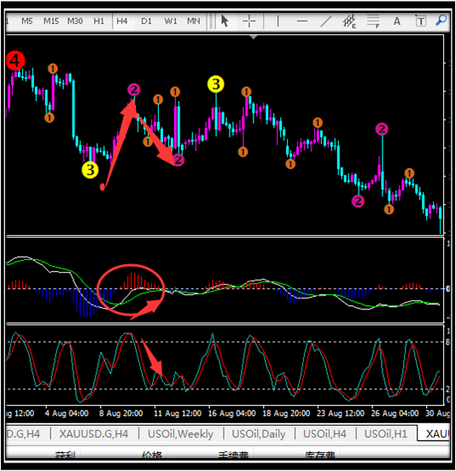The width and height of the screenshot is (456, 471).
Task: Toggle the H4 timeframe button
Action: tap(122, 21)
